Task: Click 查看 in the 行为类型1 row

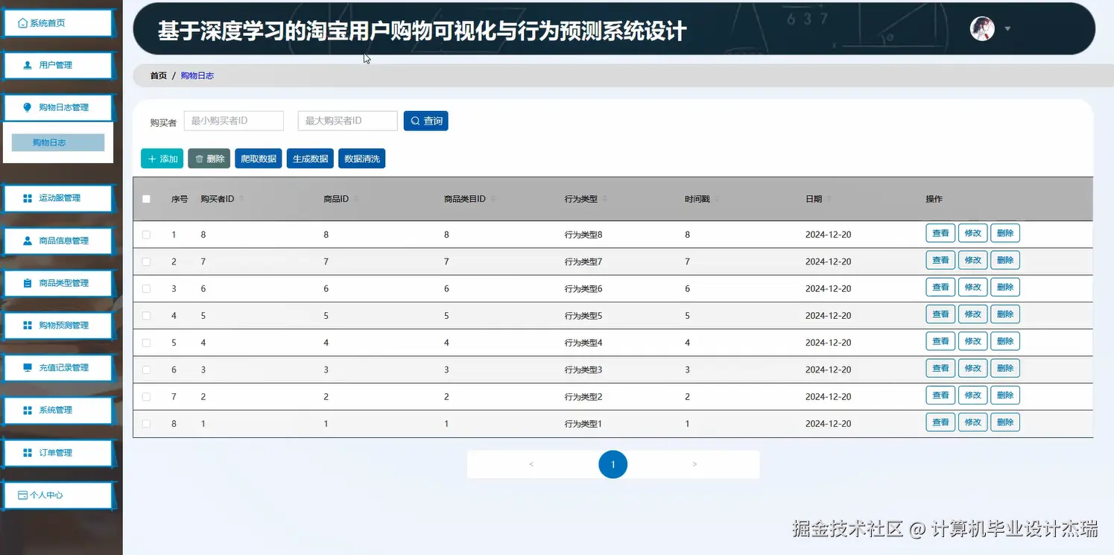Action: [940, 422]
